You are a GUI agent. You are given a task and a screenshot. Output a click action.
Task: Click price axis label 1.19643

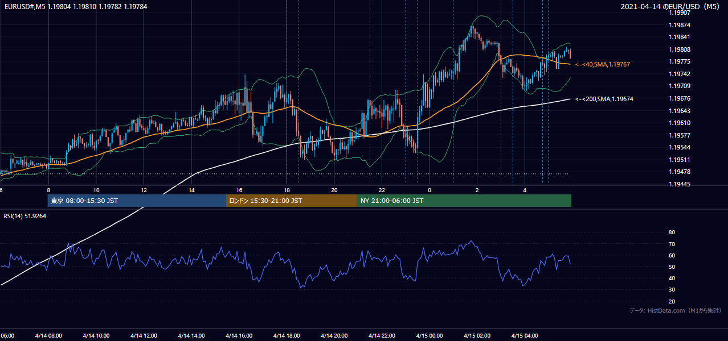pyautogui.click(x=680, y=111)
